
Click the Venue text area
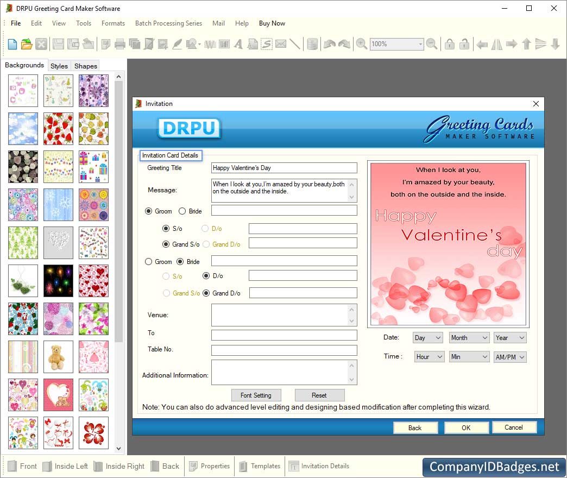point(284,315)
